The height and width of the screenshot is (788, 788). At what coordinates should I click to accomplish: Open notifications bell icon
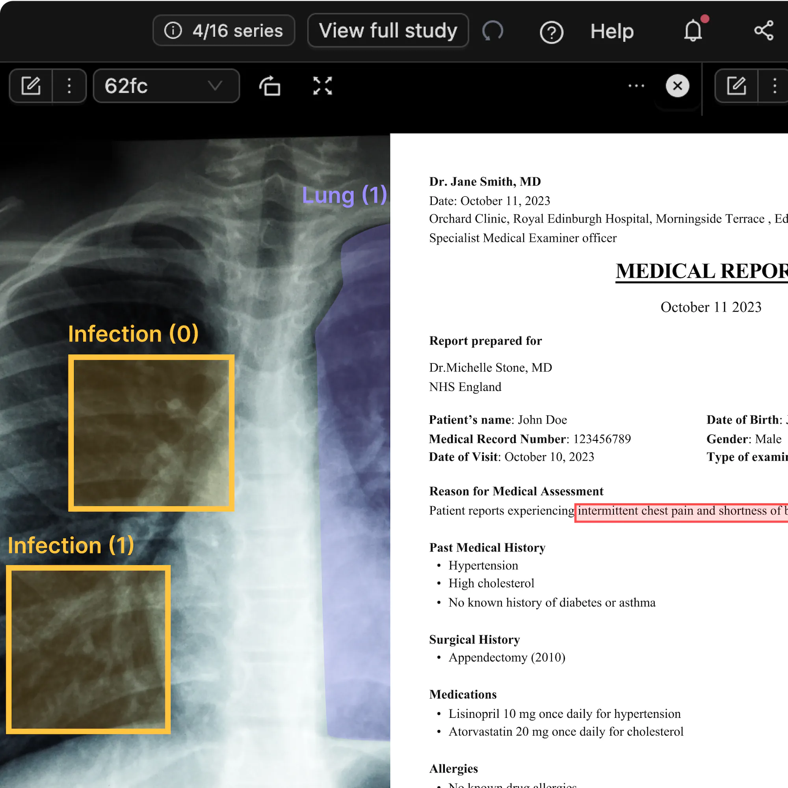[693, 30]
